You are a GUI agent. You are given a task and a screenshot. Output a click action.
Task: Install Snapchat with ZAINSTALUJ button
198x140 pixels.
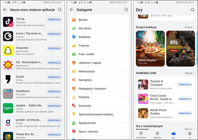tap(54, 48)
